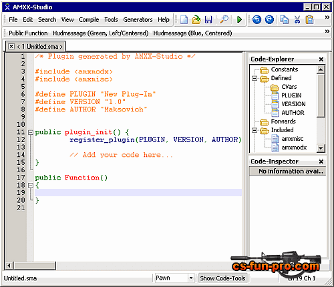Insert a Public Function snippet
This screenshot has height=287, width=334.
28,33
